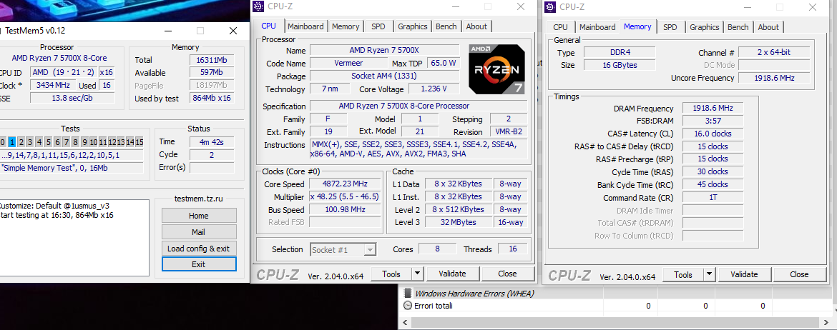Open SPD tab in left CPU-Z window
This screenshot has height=330, width=837.
tap(378, 26)
